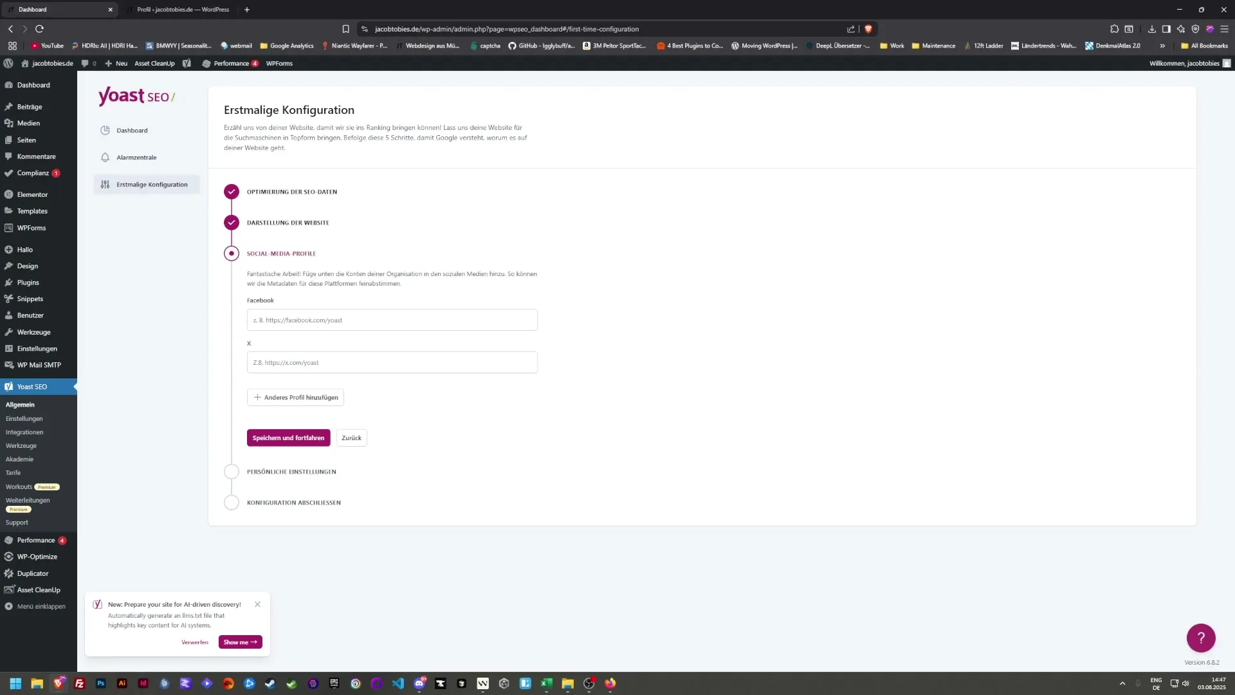Open Elementor in the sidebar
The height and width of the screenshot is (695, 1235).
point(32,194)
